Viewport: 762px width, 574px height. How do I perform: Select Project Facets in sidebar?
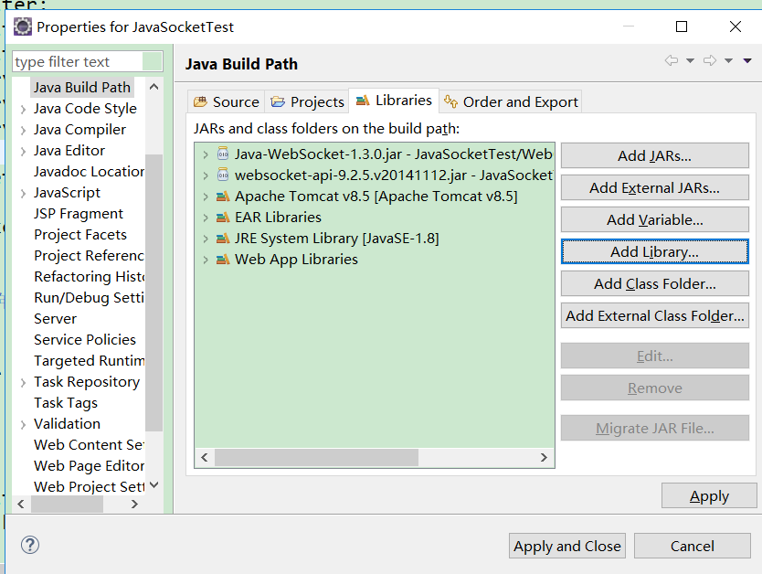pos(80,235)
